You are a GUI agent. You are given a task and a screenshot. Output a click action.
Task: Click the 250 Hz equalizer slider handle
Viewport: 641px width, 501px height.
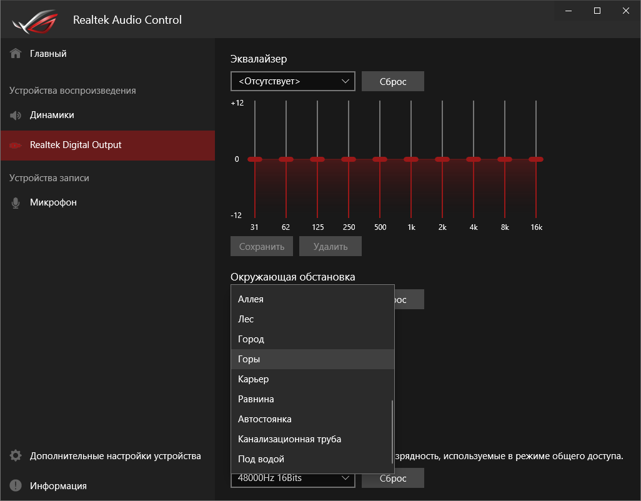349,159
